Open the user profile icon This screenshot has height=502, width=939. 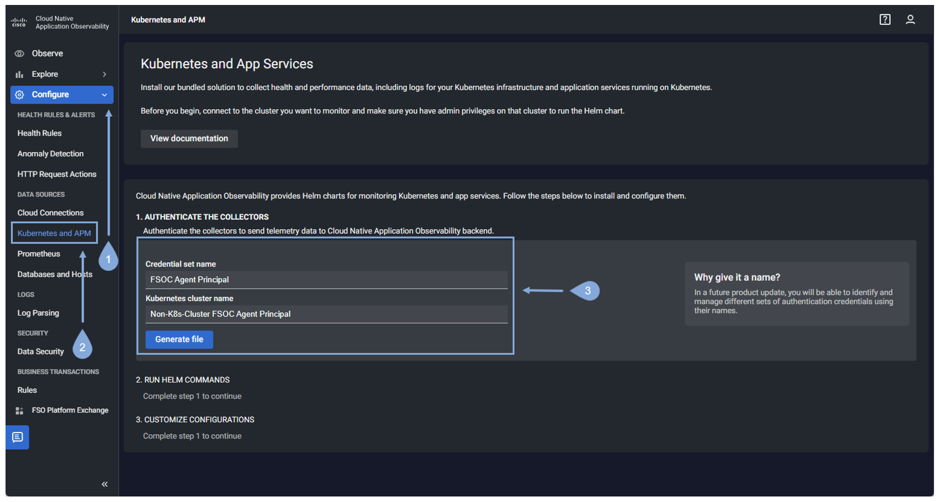(x=910, y=20)
